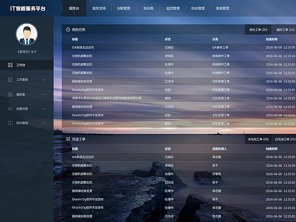Viewport: 296px width, 222px height.
Task: Click the calendar icon in the sidebar
Action: click(10, 94)
